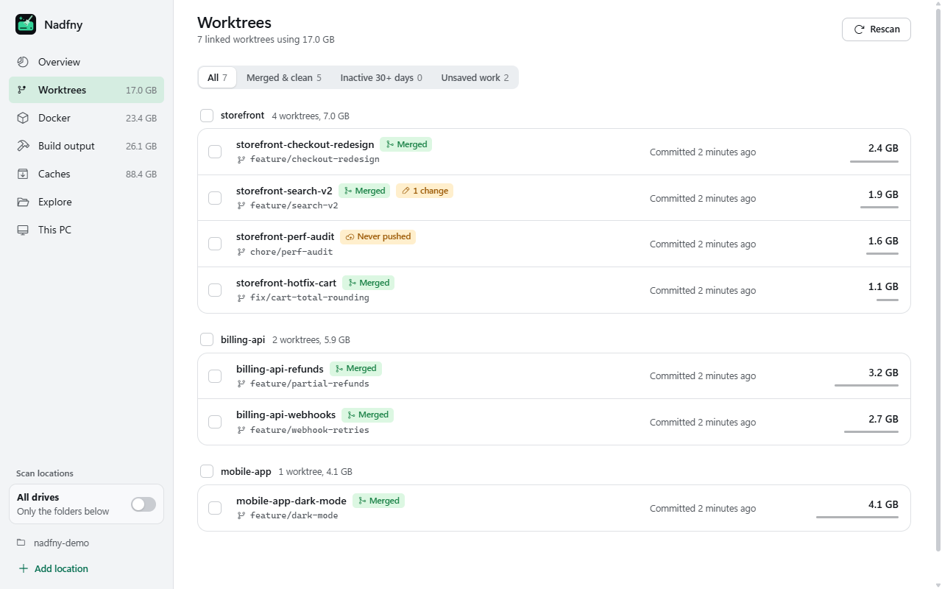Viewport: 942px width, 589px height.
Task: Click the Nadfny app logo icon
Action: coord(26,24)
